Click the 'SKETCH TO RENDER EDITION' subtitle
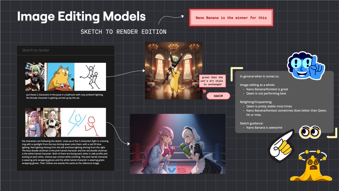 pyautogui.click(x=123, y=32)
